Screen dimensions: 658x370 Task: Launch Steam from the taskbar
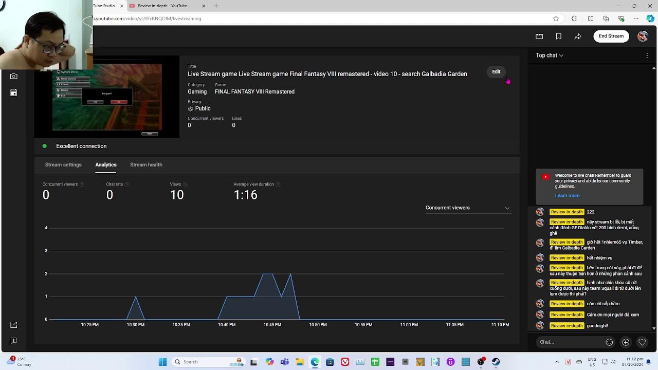[496, 362]
